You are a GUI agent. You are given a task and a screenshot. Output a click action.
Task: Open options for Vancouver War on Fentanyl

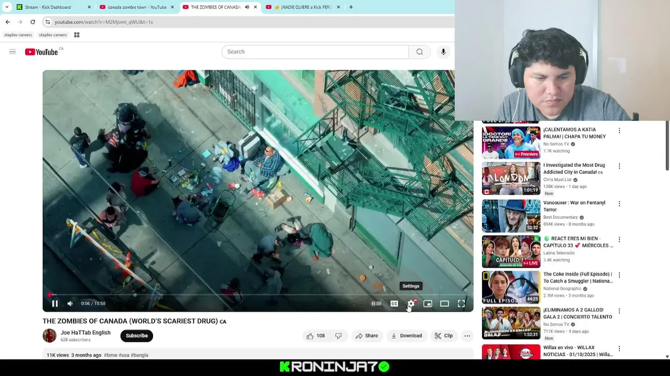tap(619, 204)
